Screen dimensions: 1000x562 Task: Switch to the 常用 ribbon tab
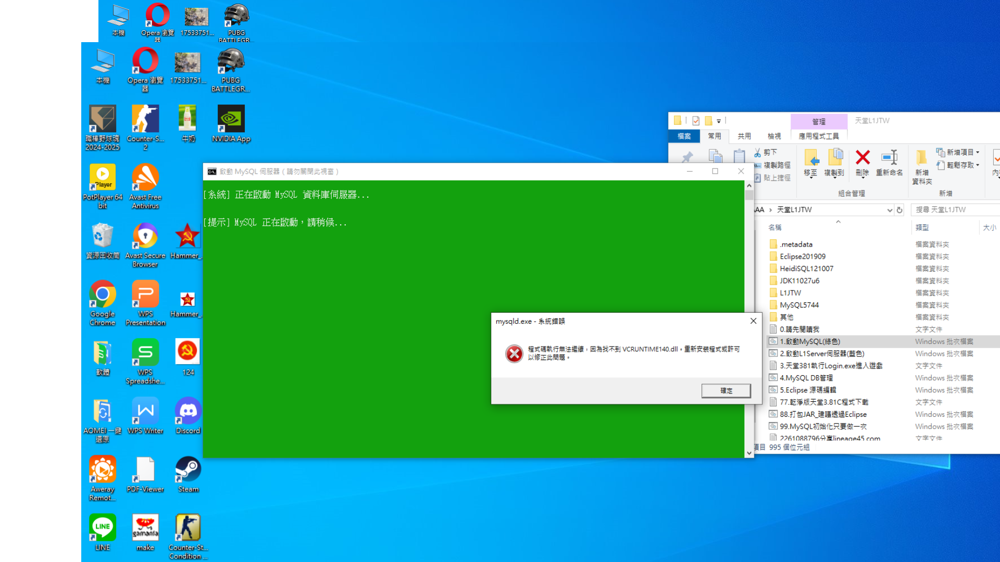tap(715, 136)
